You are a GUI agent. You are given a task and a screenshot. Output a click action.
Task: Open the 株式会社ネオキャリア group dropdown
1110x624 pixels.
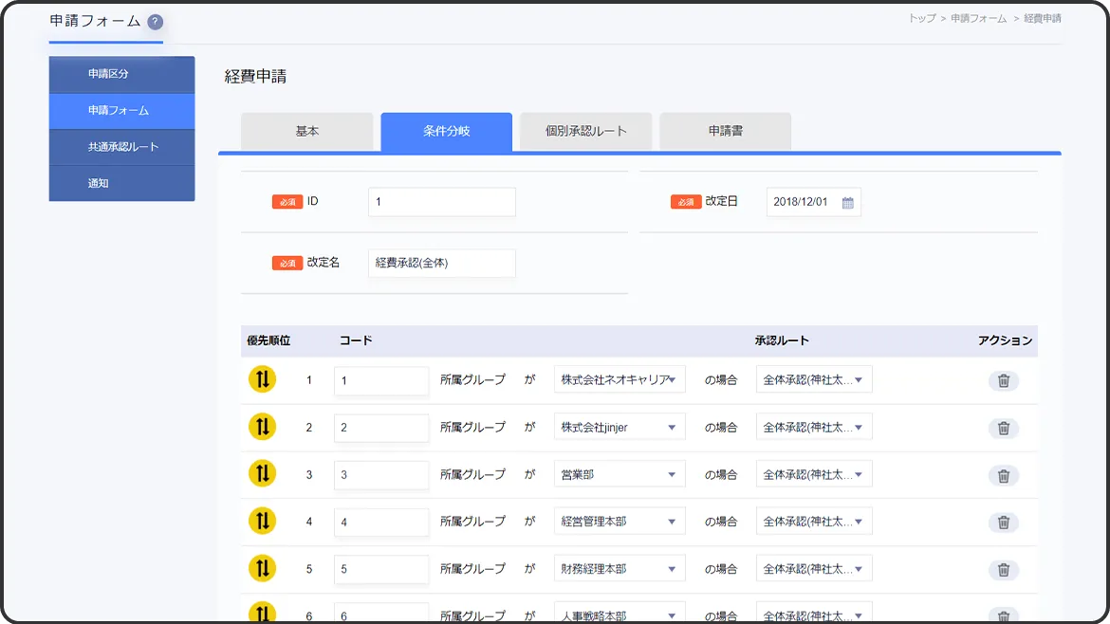(620, 379)
